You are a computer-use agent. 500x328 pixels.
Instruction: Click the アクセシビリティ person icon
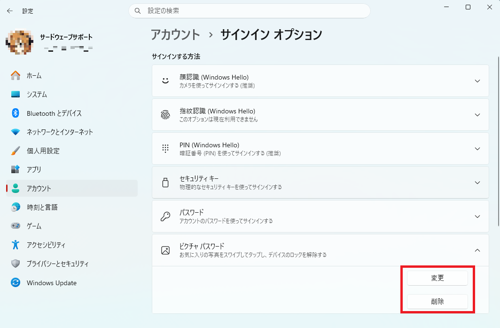pos(16,245)
